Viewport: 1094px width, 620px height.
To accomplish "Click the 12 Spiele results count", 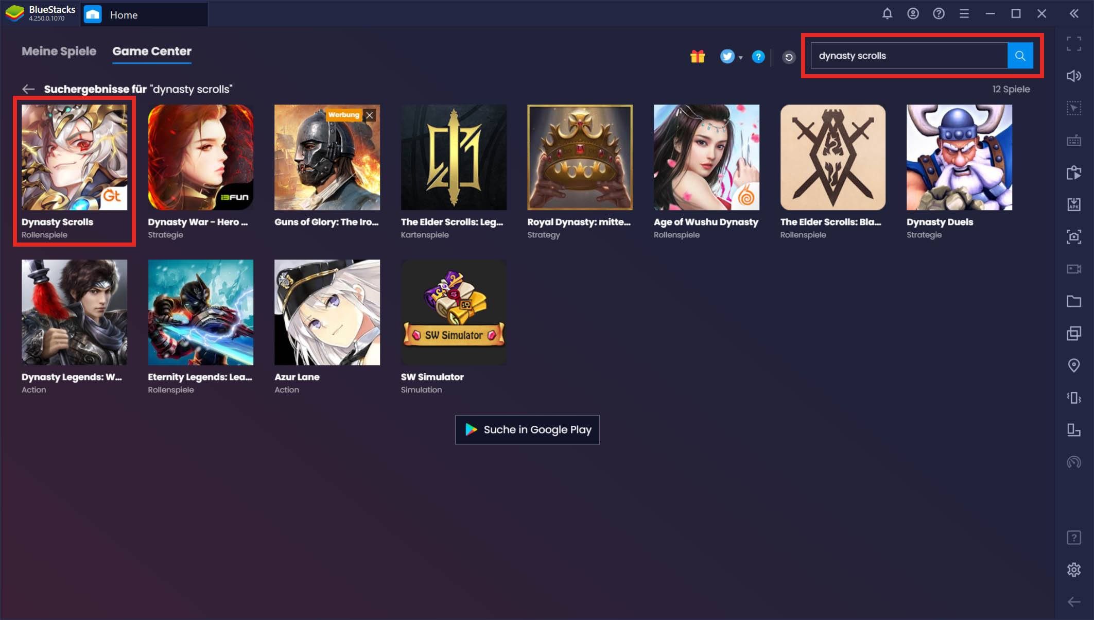I will pyautogui.click(x=1011, y=89).
